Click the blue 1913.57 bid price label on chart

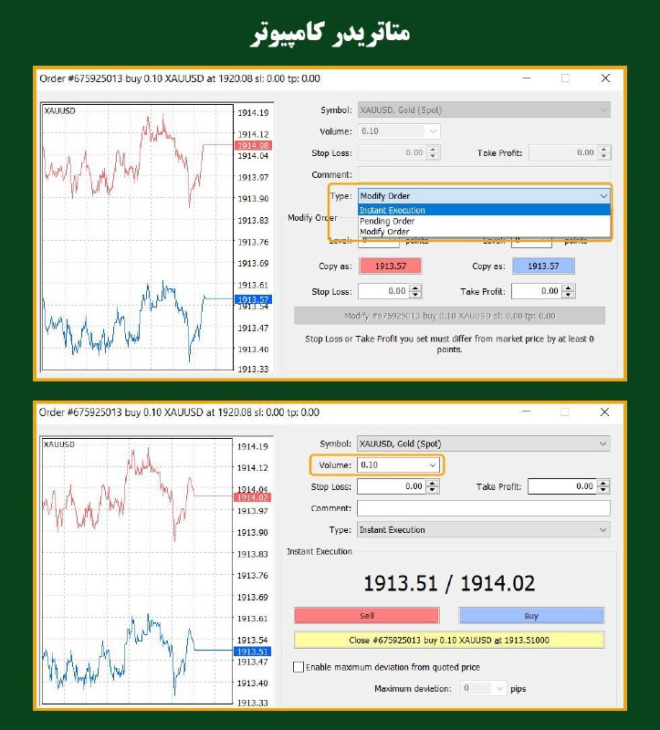click(253, 299)
